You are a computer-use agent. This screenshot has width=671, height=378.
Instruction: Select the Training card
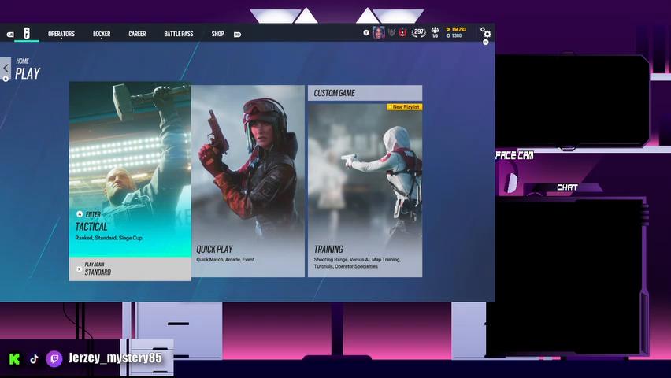click(x=365, y=190)
